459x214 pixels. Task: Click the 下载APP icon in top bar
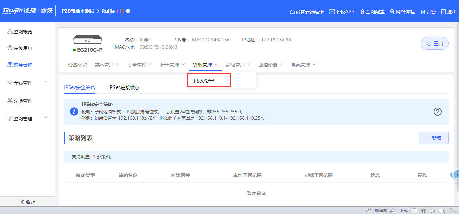(341, 11)
